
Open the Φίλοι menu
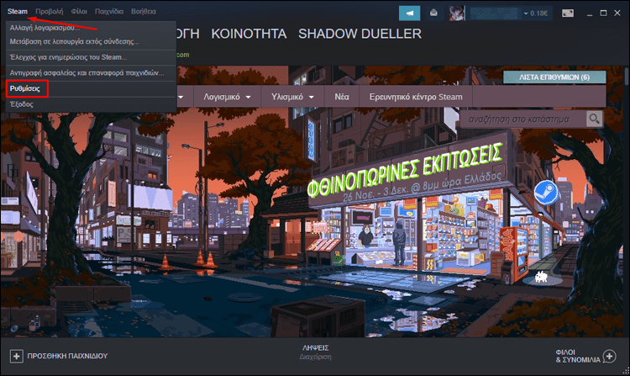79,12
